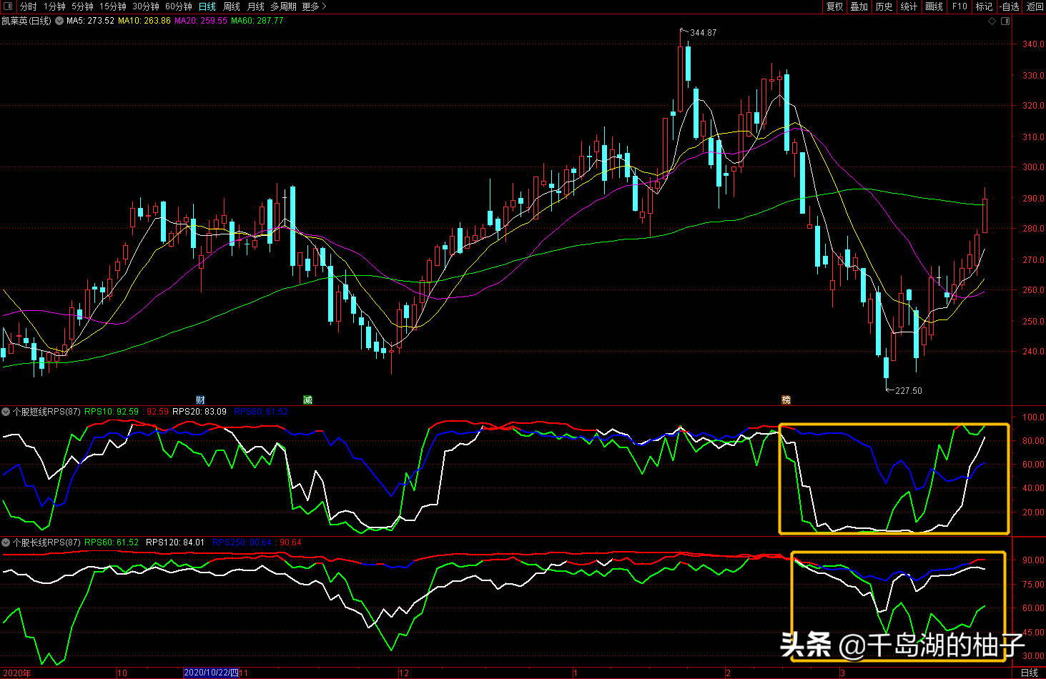Click the 240.0 price axis label

click(1033, 352)
